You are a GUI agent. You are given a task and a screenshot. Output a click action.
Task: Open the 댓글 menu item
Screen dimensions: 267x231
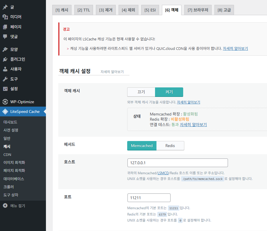tap(23, 37)
